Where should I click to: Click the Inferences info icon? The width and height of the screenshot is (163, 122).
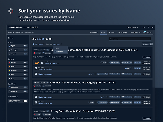pos(17,97)
